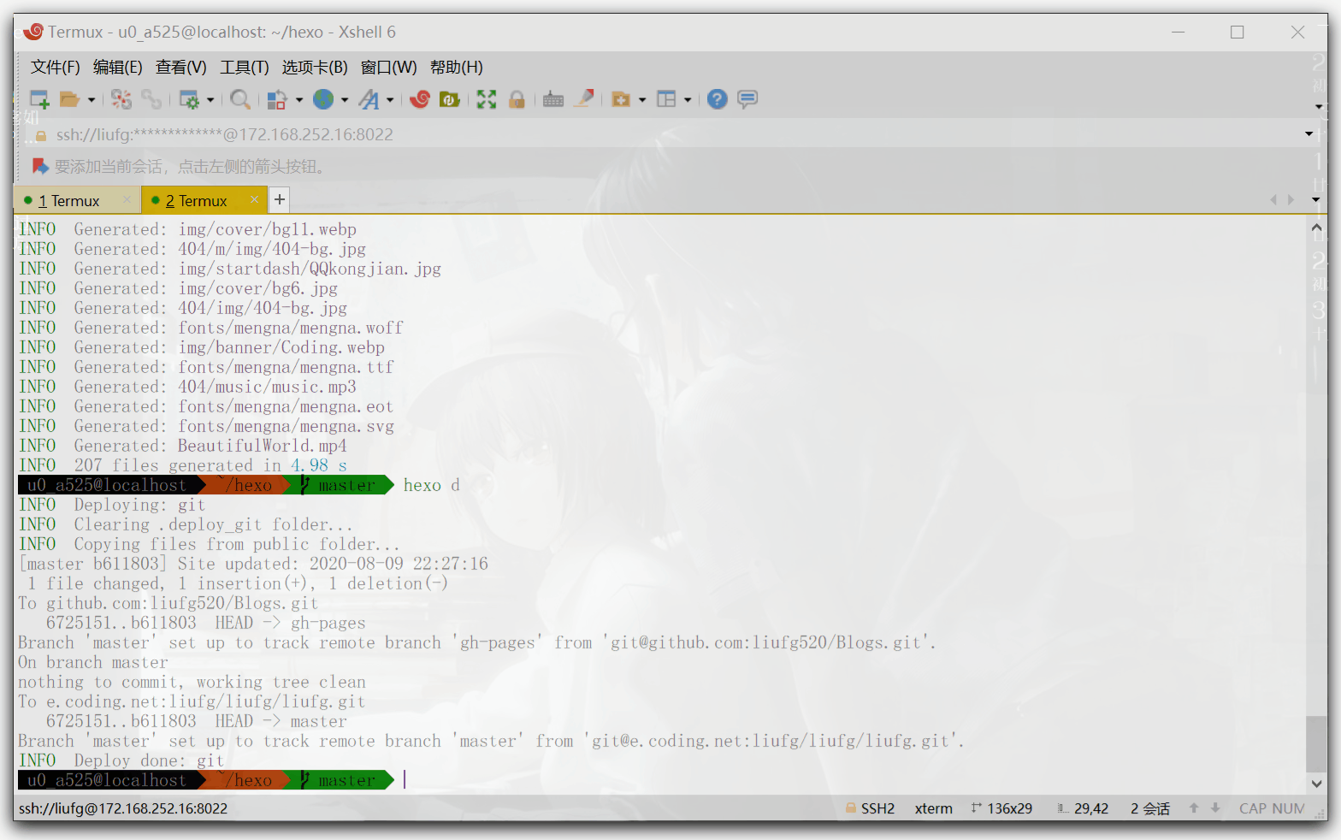Click the color scheme icon
The width and height of the screenshot is (1341, 840).
pyautogui.click(x=277, y=99)
